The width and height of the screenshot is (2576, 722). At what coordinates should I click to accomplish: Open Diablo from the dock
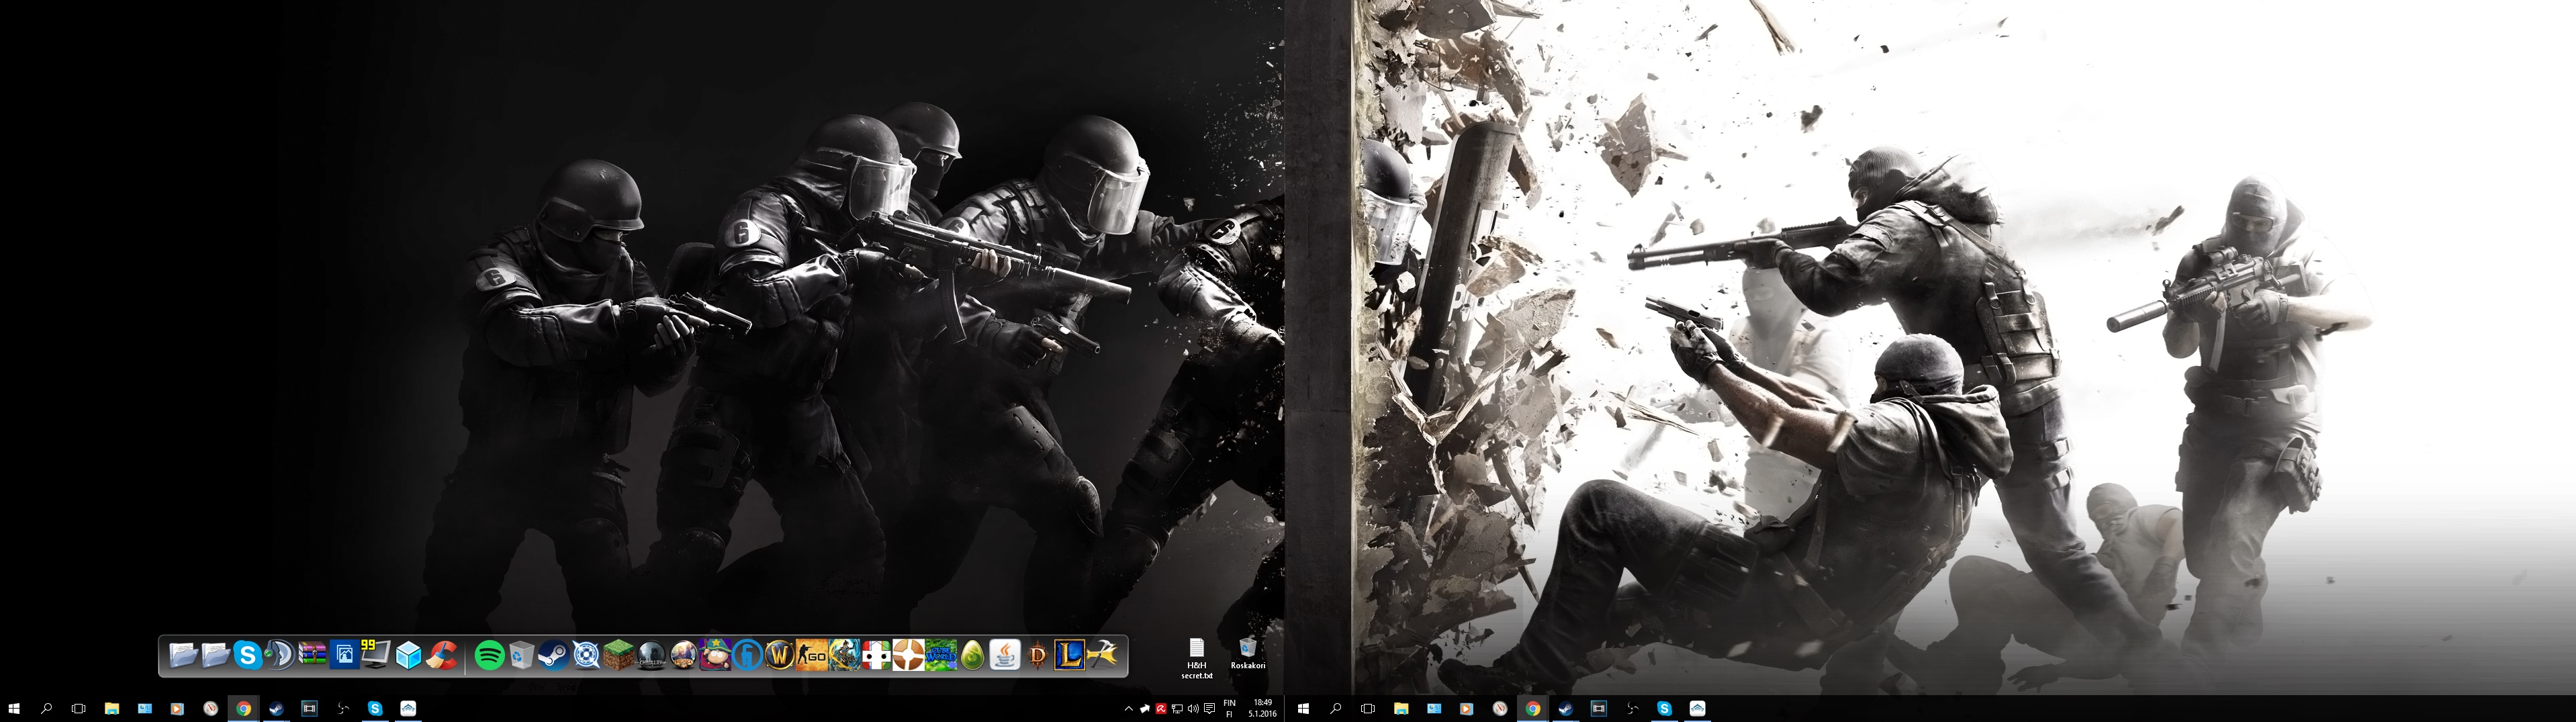click(x=1037, y=656)
